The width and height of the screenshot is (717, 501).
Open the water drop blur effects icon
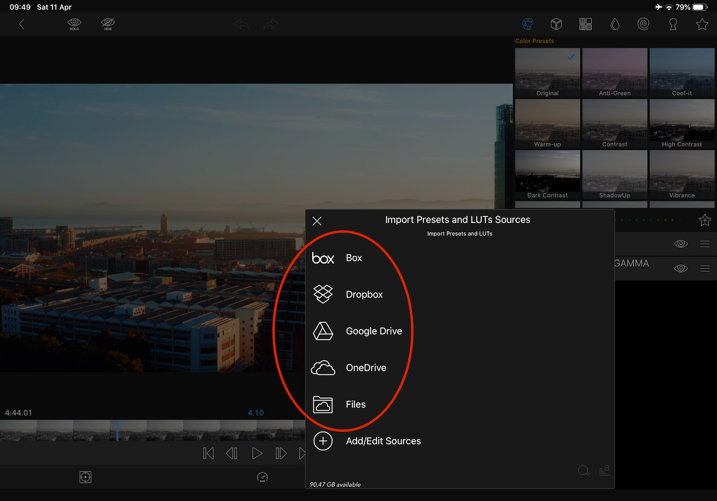(614, 24)
